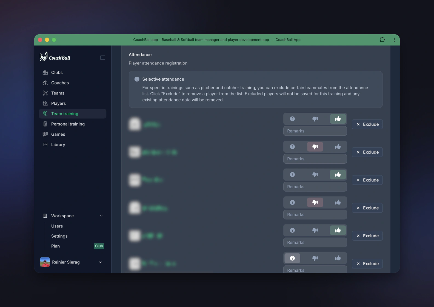Viewport: 434px width, 307px height.
Task: Open the Library section
Action: (x=73, y=144)
